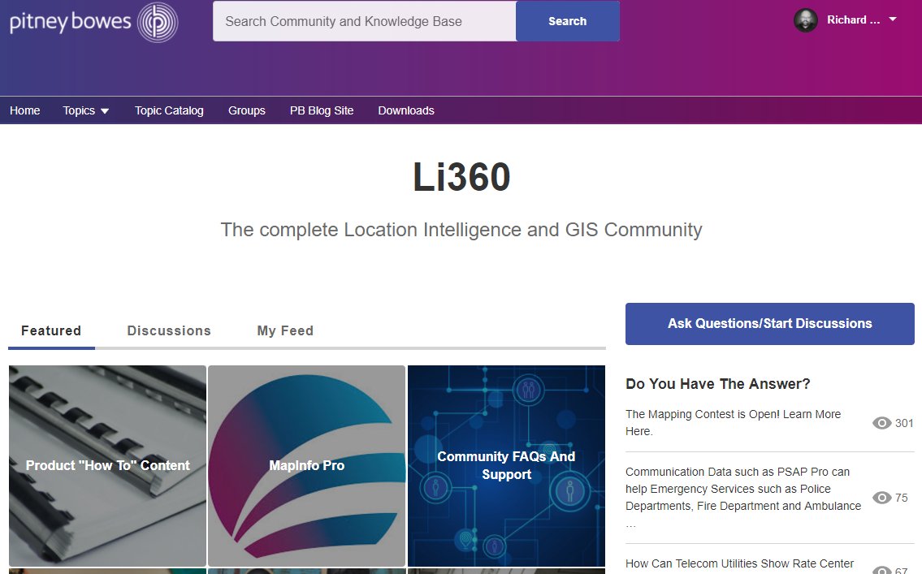Screen dimensions: 922x574
Task: Click the view count eye beside the PSAP Pro post
Action: [881, 498]
